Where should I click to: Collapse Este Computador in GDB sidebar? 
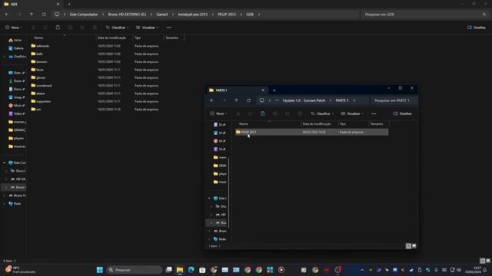(4, 163)
